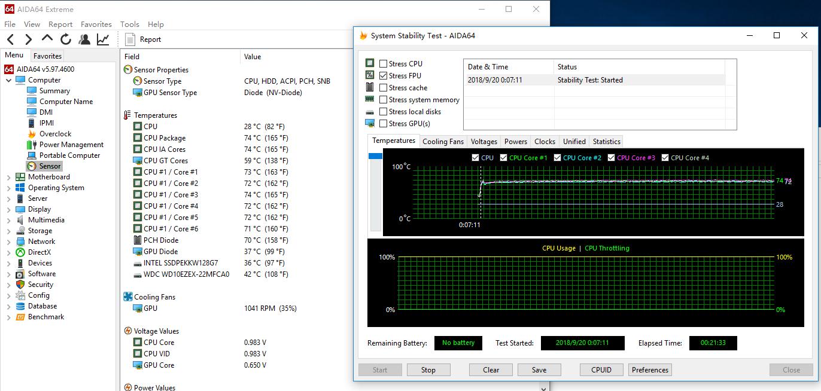
Task: Select the Stability Test Started log row
Action: [594, 80]
